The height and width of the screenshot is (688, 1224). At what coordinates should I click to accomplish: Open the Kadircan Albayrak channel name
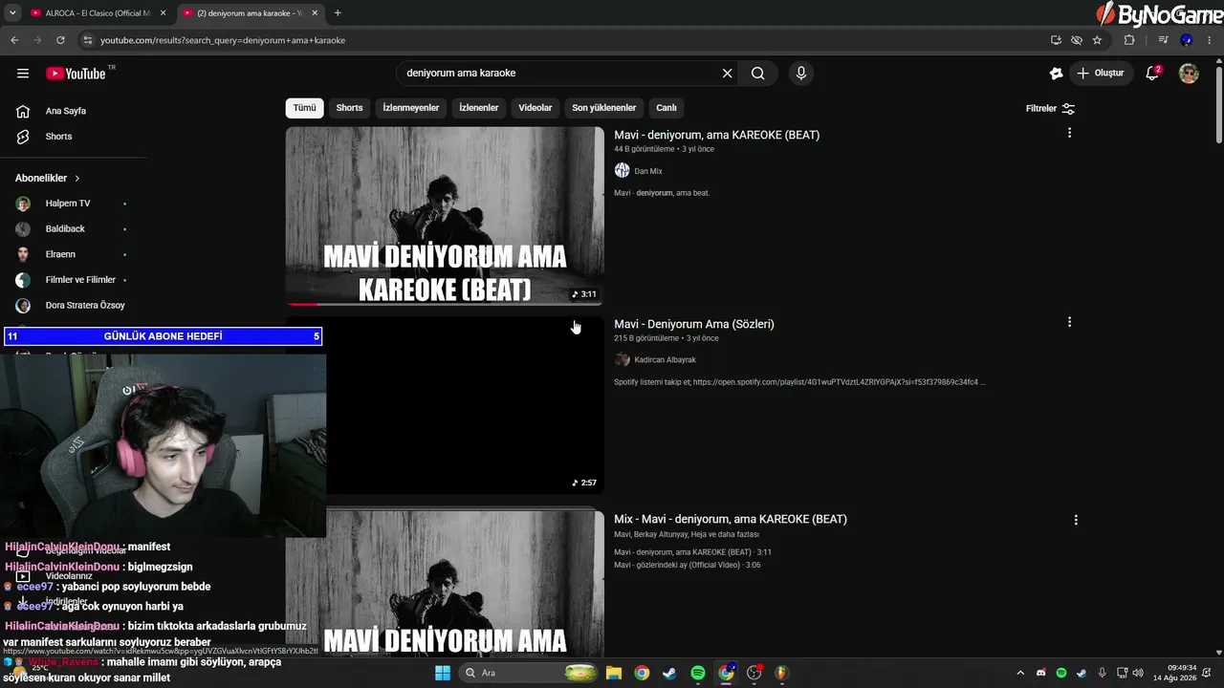[666, 360]
